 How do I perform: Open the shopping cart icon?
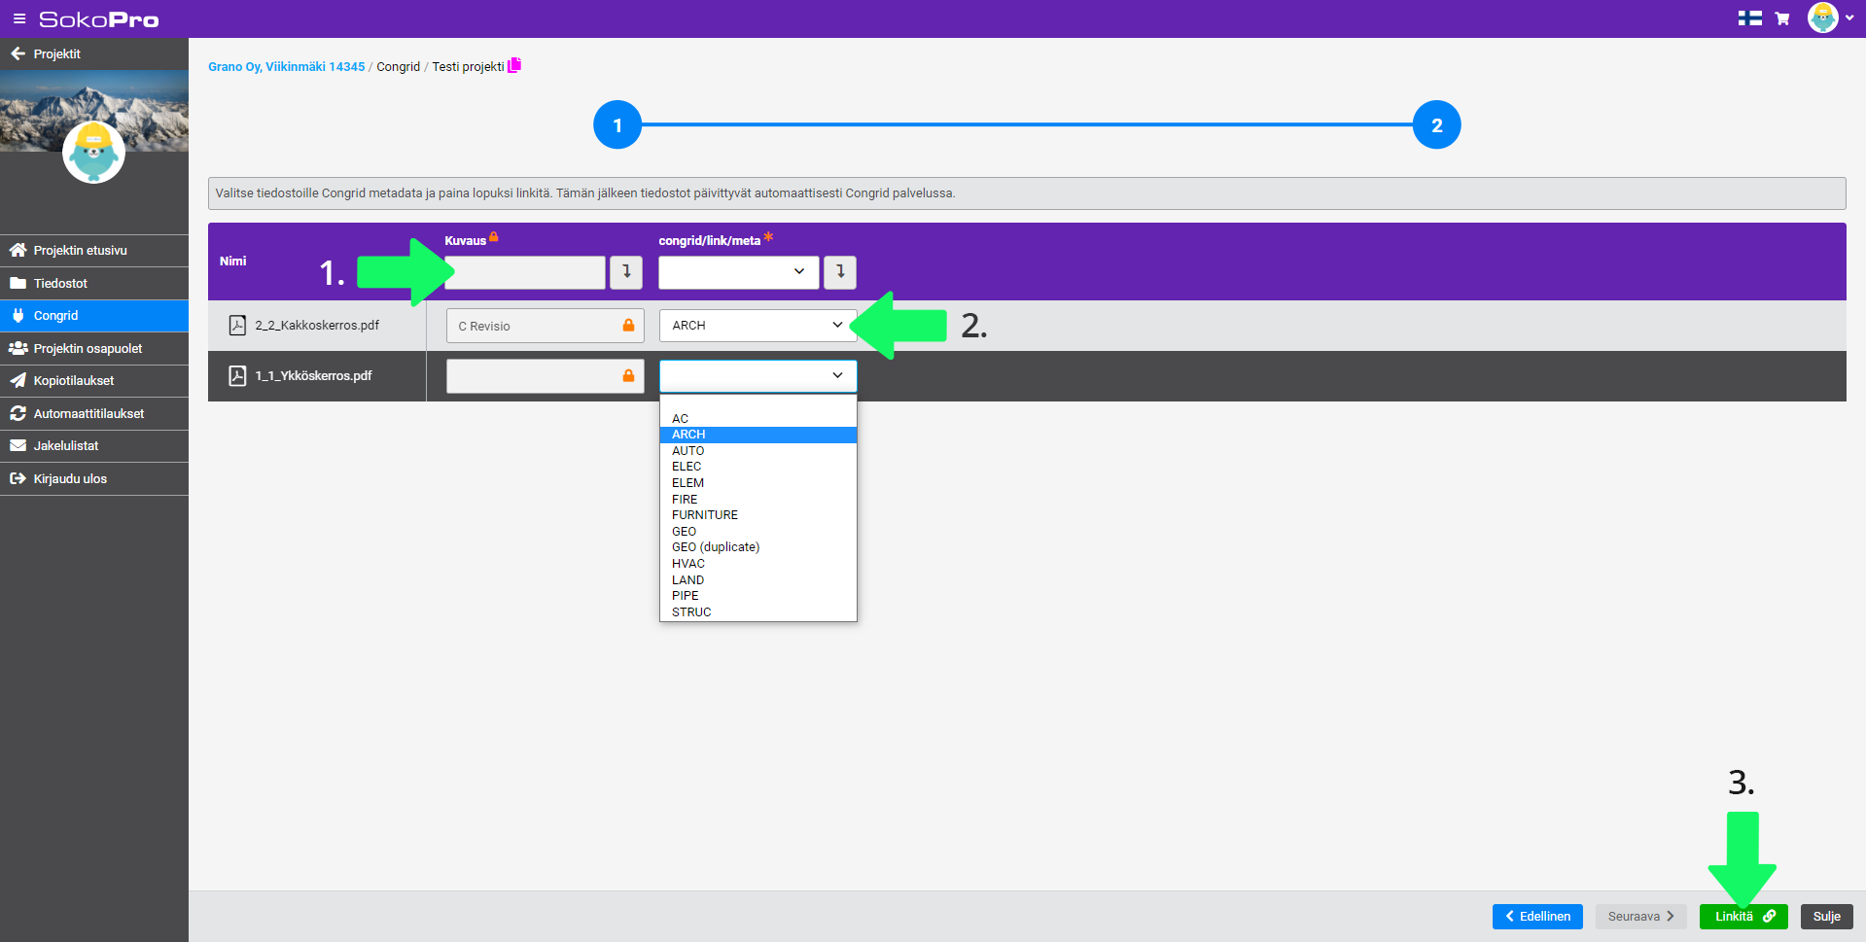tap(1782, 18)
